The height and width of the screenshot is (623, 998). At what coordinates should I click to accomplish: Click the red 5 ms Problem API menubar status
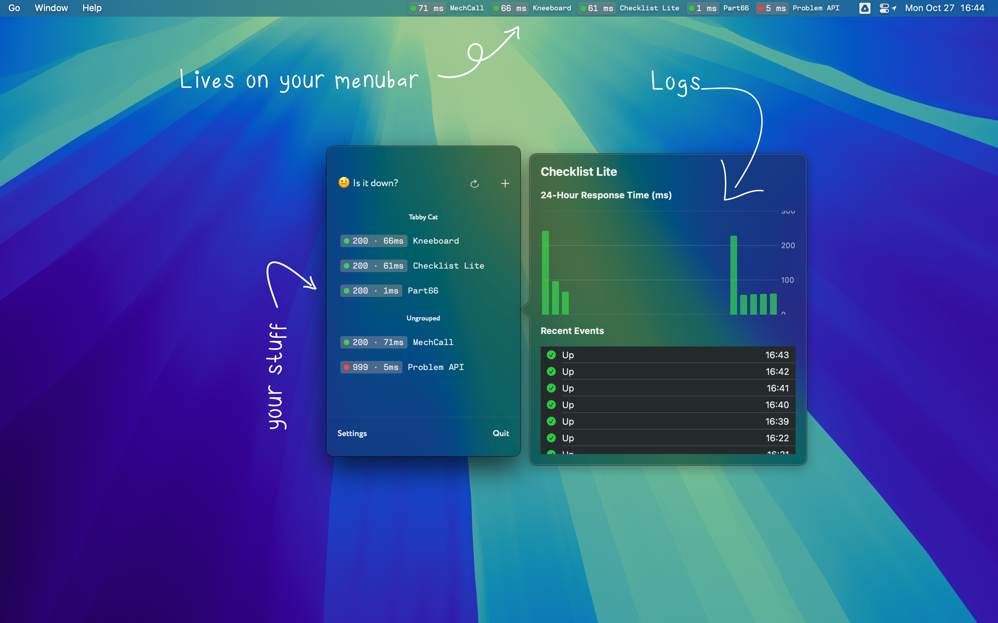(798, 8)
